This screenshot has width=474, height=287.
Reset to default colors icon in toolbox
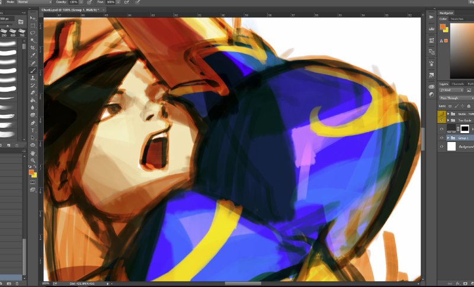click(30, 166)
